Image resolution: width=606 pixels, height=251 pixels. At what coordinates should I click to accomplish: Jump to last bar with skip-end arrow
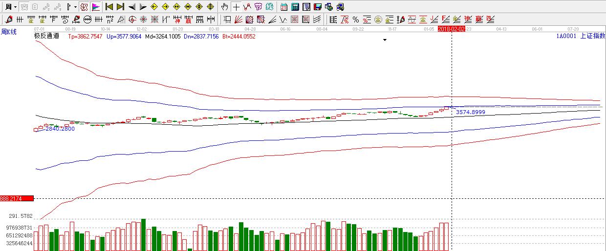coord(120,7)
